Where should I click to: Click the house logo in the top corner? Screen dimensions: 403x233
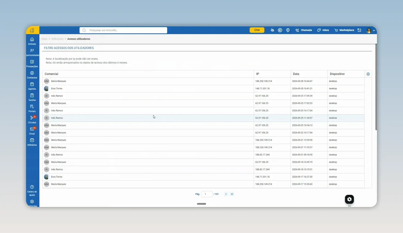pos(32,30)
